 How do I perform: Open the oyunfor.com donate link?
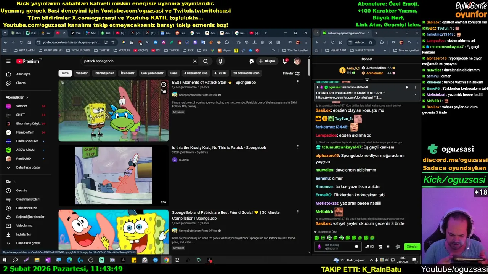(345, 97)
